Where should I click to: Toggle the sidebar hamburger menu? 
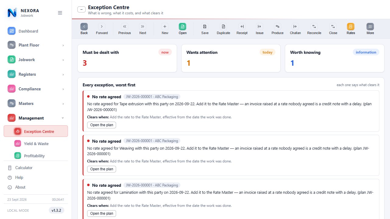tap(60, 13)
